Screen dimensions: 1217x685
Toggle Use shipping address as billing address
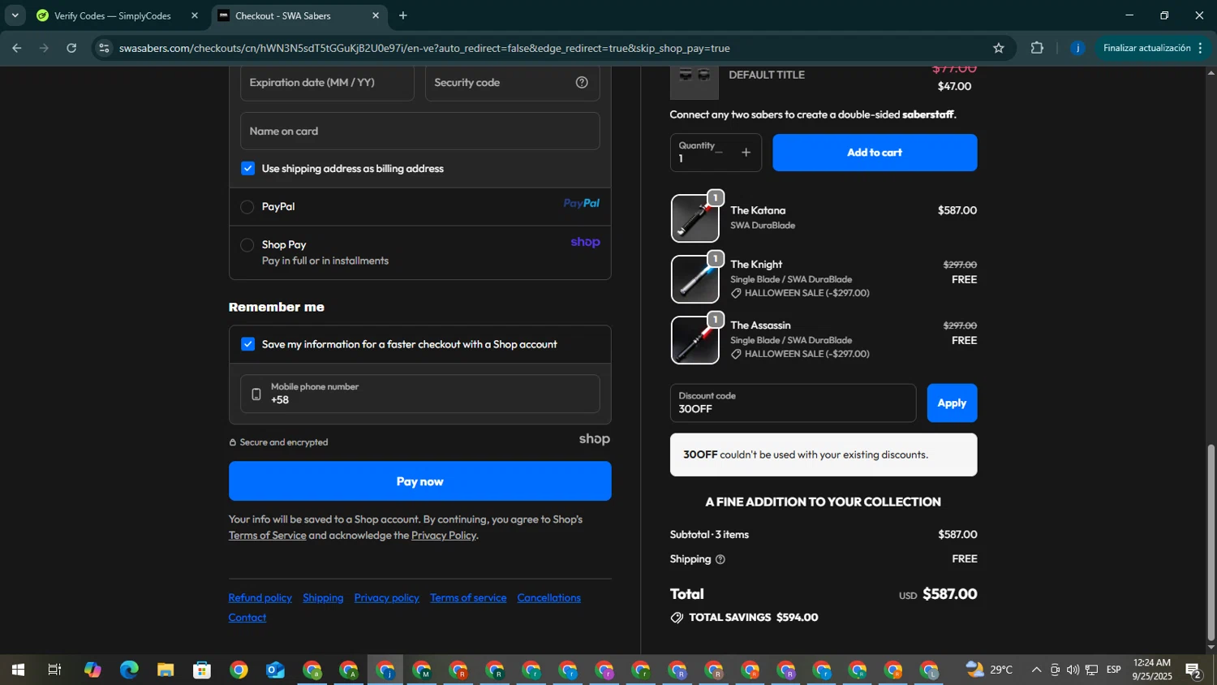pyautogui.click(x=248, y=169)
